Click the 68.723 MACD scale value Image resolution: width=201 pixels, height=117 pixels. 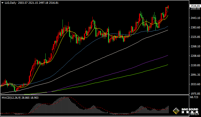(x=195, y=98)
